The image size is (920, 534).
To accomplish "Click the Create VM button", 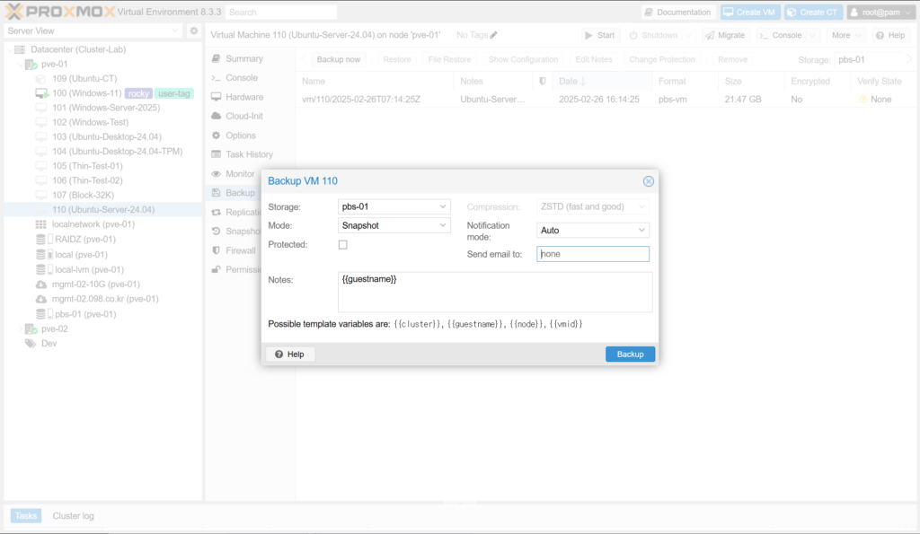I will 748,12.
